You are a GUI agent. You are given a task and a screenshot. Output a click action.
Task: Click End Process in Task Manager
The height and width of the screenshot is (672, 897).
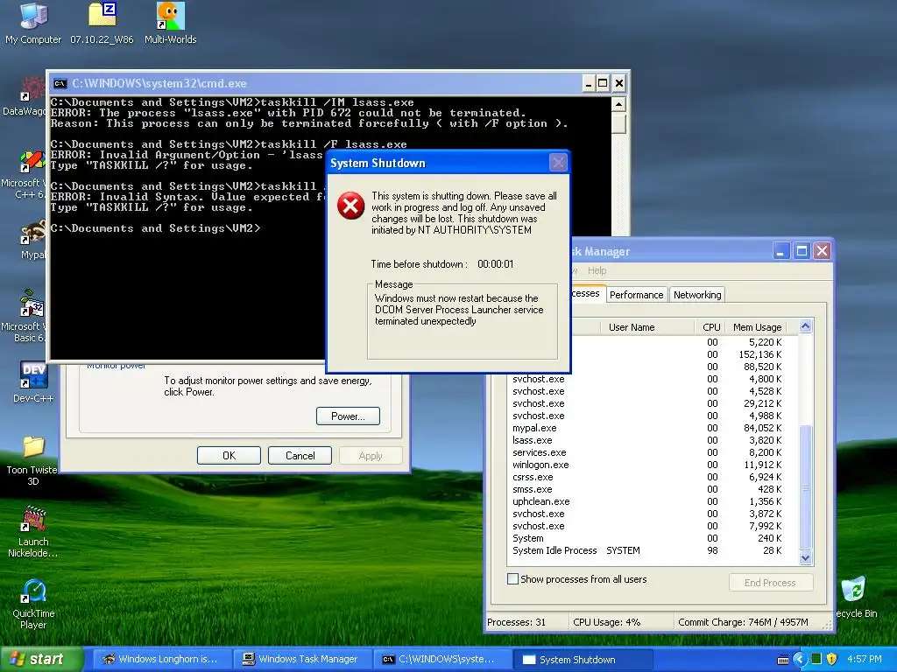[x=770, y=582]
